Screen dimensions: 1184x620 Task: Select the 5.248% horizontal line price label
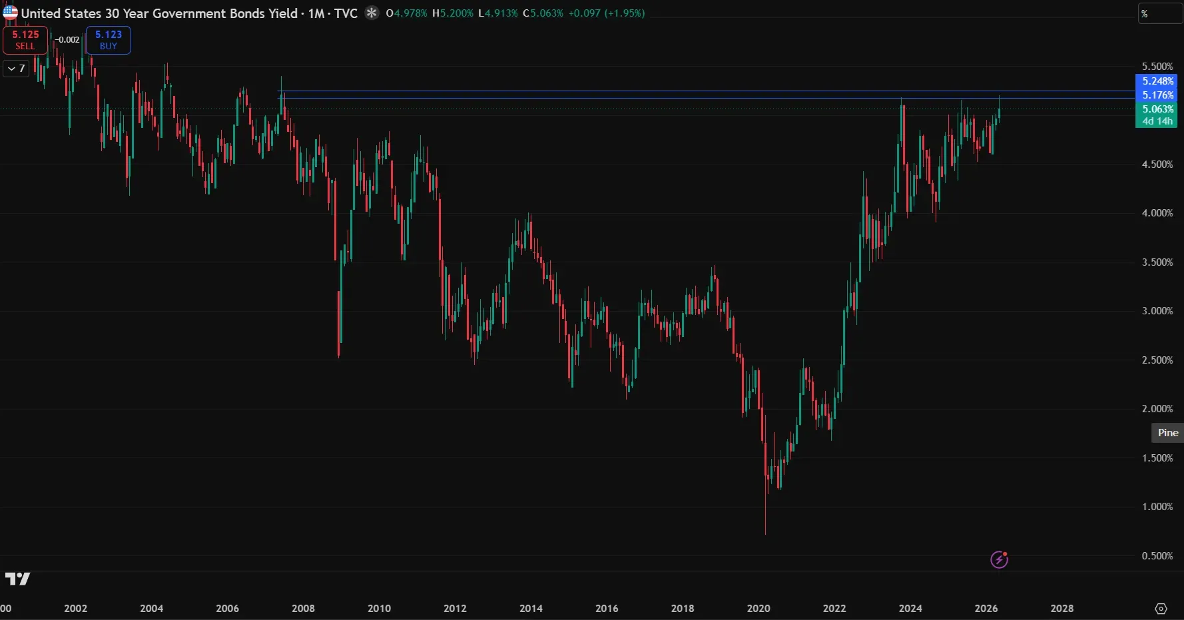(1157, 81)
